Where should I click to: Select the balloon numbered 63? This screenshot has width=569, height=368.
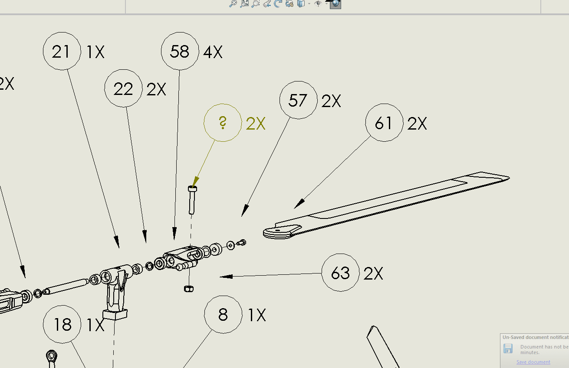(341, 273)
